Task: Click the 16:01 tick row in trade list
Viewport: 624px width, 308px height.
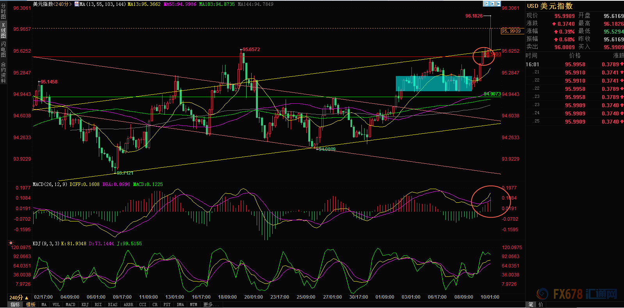Action: click(575, 64)
